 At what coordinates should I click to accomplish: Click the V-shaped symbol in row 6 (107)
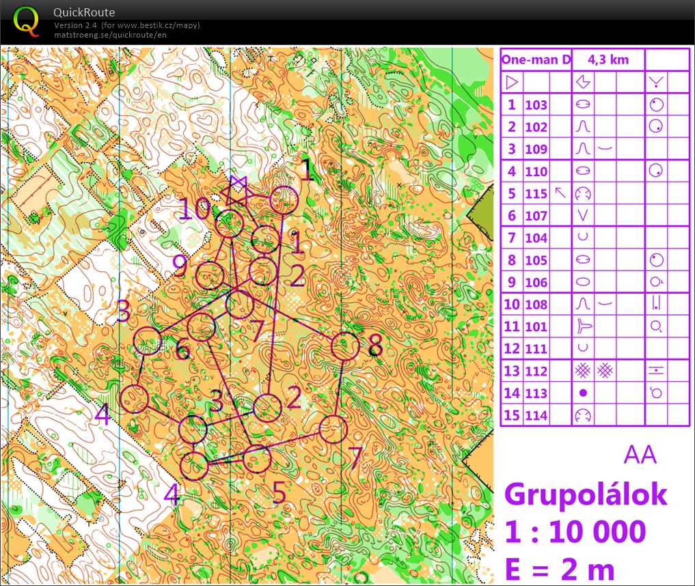coord(583,215)
